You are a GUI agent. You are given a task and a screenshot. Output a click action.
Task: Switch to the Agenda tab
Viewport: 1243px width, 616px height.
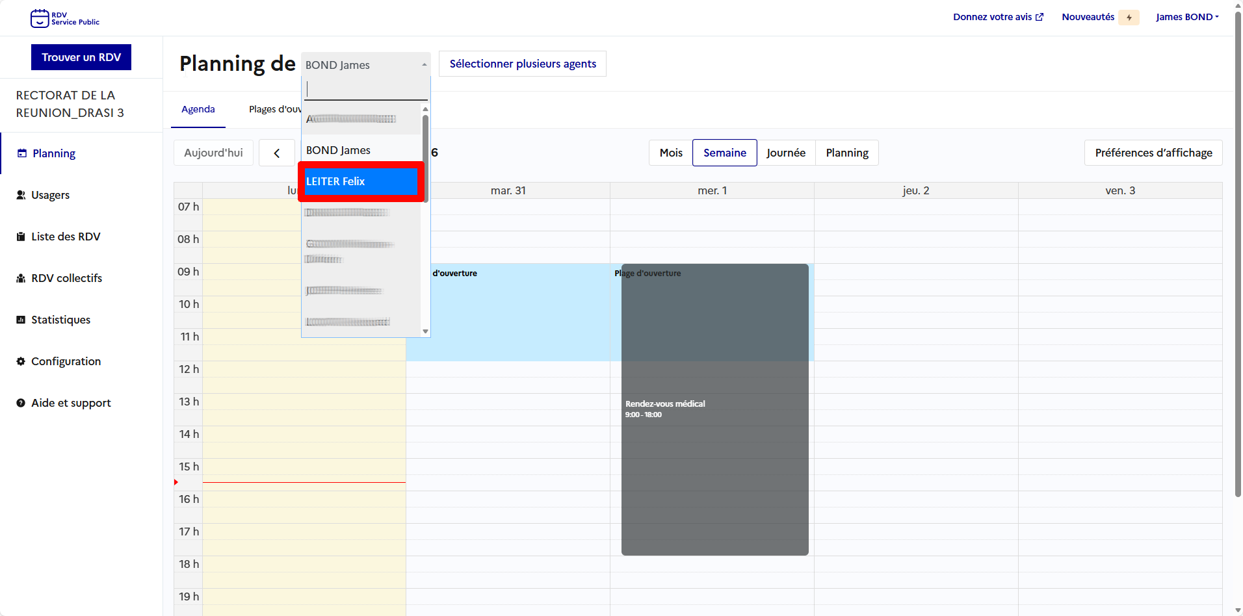point(198,109)
